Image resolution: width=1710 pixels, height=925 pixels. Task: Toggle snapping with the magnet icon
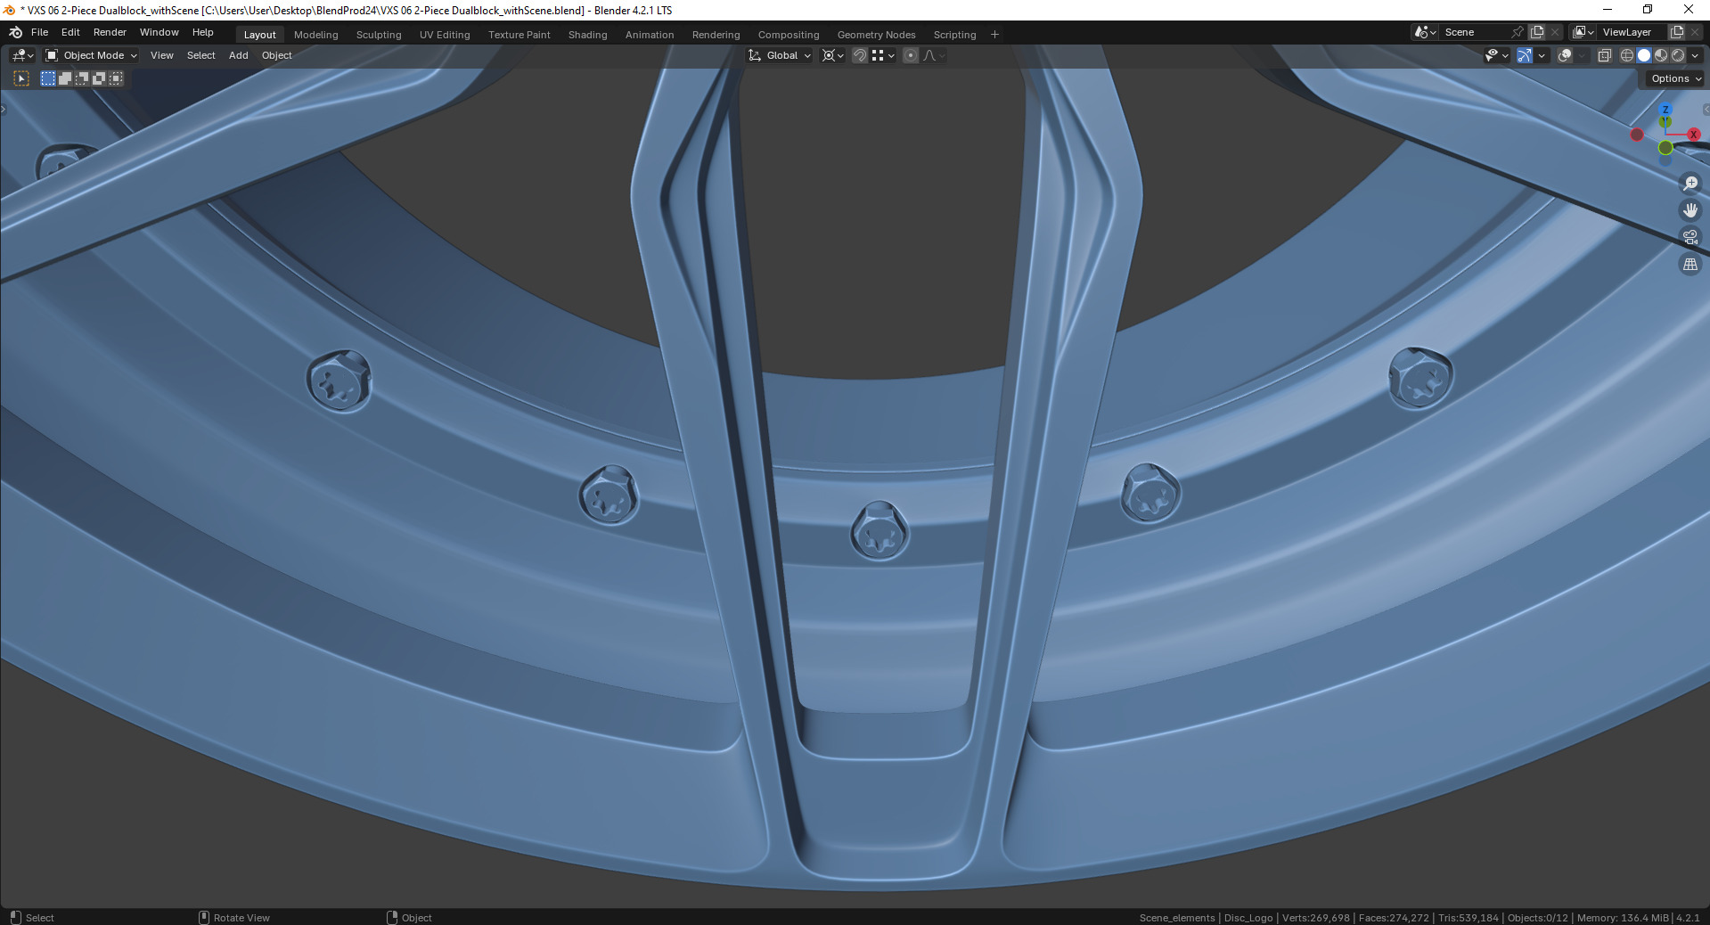860,55
